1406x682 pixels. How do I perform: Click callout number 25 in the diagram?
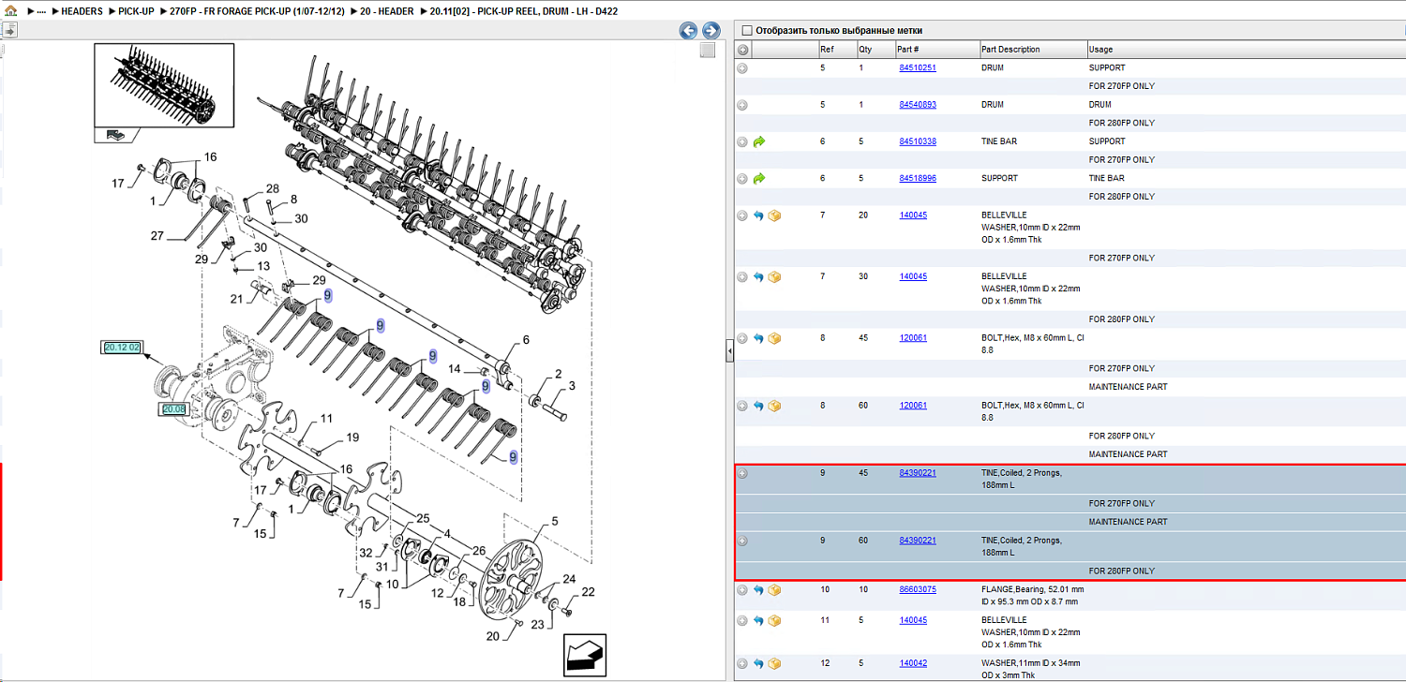423,518
